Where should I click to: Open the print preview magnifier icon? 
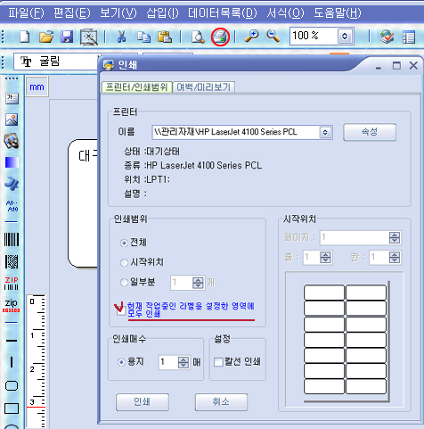pos(198,37)
